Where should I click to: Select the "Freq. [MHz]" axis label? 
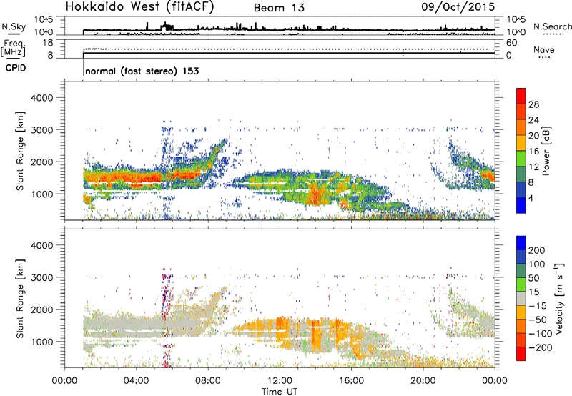[13, 49]
